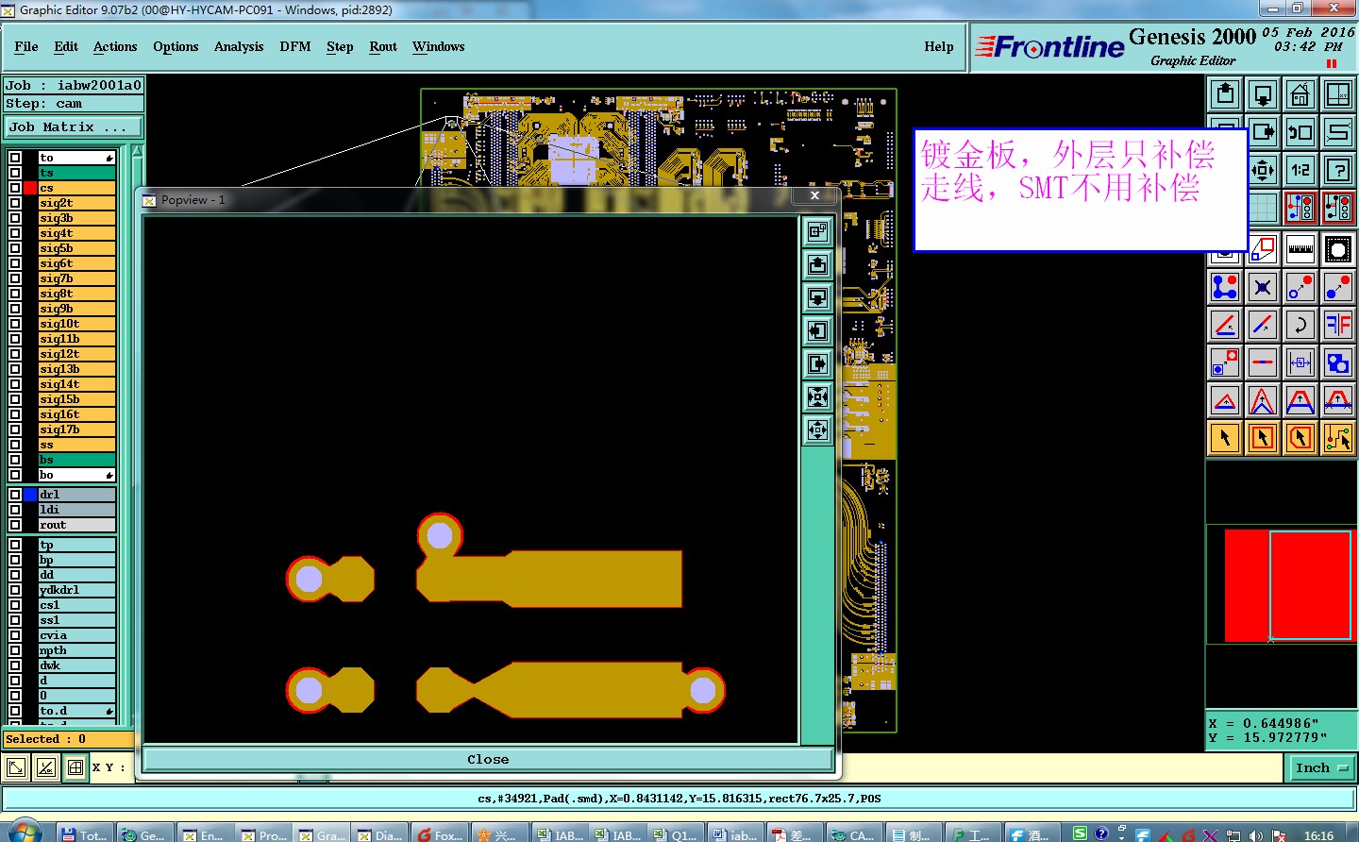Click the layer list scrollbar up arrow

pyautogui.click(x=138, y=152)
